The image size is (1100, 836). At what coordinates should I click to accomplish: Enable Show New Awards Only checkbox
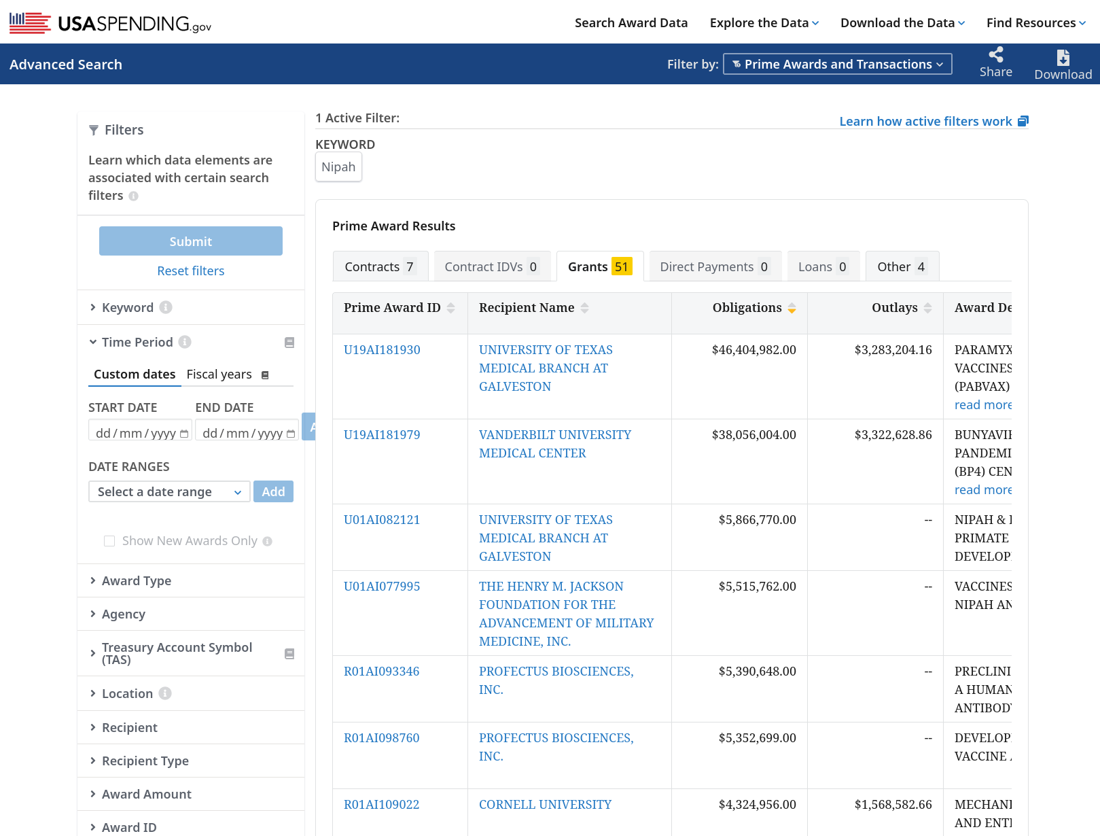(x=109, y=541)
